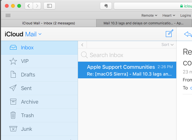Screen dimensions: 192x140
Task: Click the green zoom window button
Action: tap(19, 6)
